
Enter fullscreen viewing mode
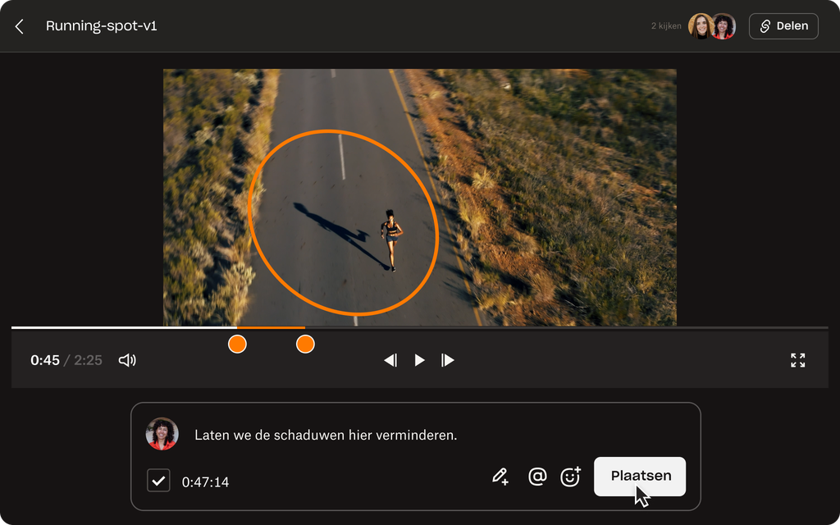(x=798, y=359)
